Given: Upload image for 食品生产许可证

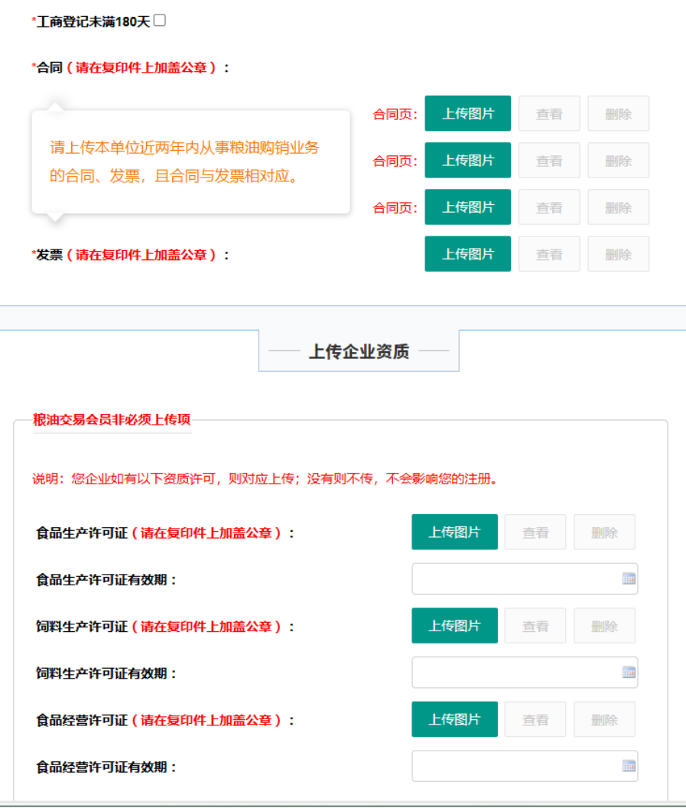Looking at the screenshot, I should (454, 532).
